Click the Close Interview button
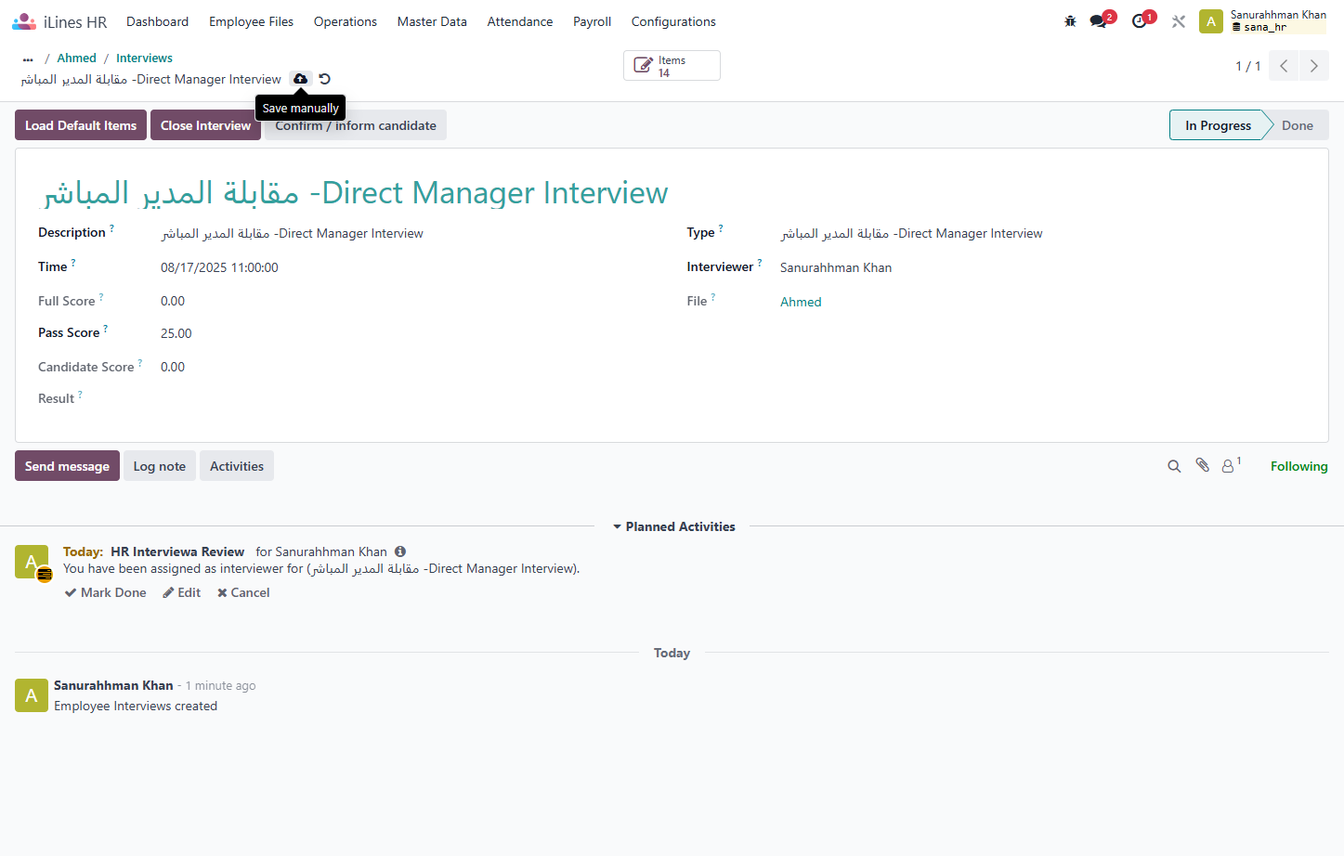The width and height of the screenshot is (1344, 856). [205, 125]
